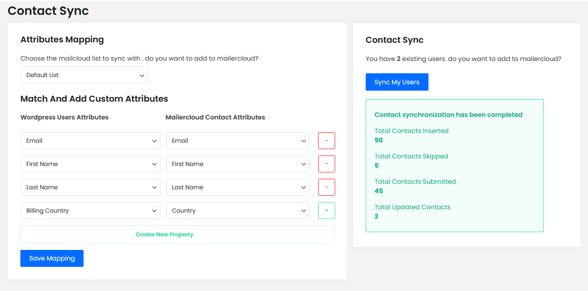This screenshot has height=291, width=588.
Task: Click the synchronization completed message
Action: (x=448, y=115)
